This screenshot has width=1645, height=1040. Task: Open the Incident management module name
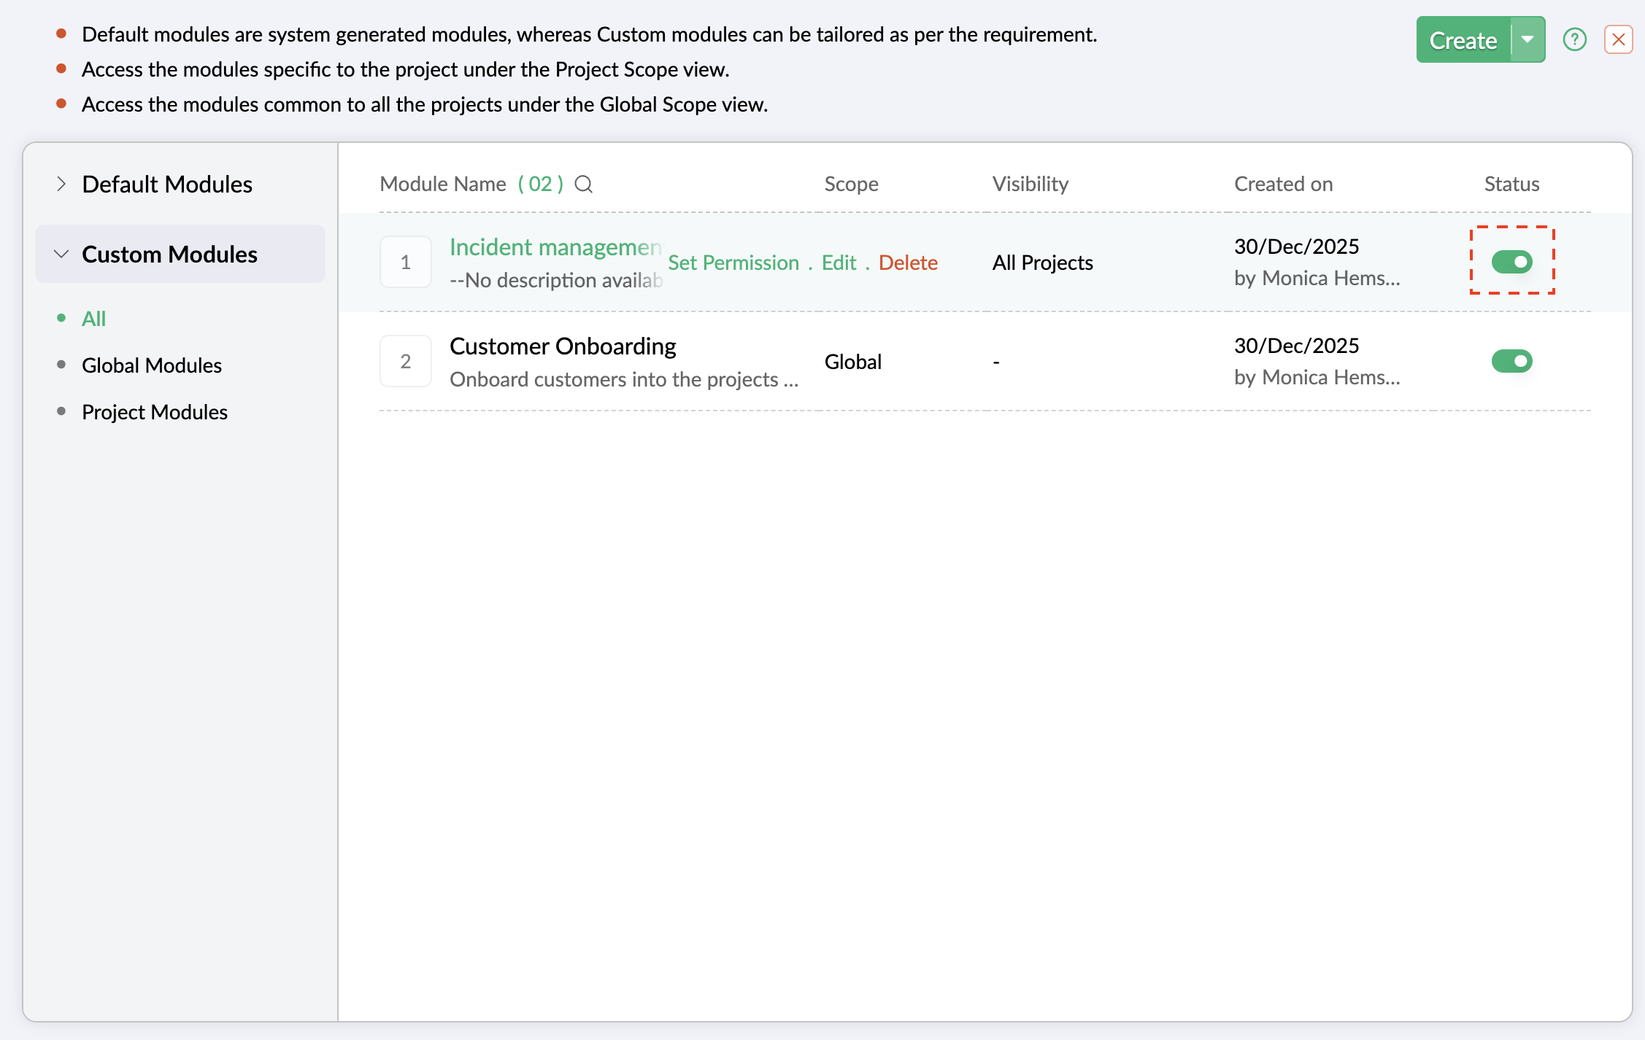pyautogui.click(x=555, y=247)
